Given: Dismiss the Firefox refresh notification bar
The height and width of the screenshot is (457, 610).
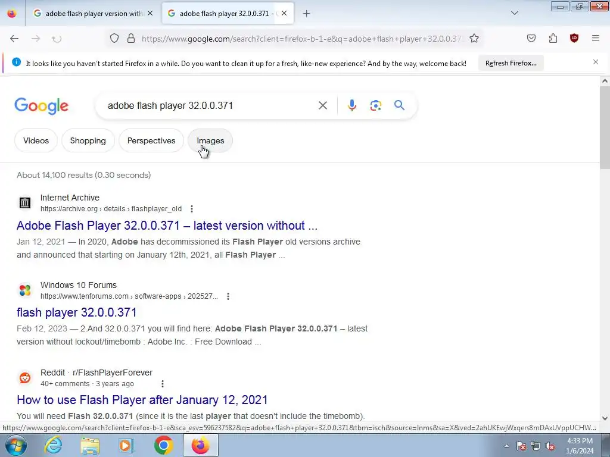Looking at the screenshot, I should coord(596,62).
